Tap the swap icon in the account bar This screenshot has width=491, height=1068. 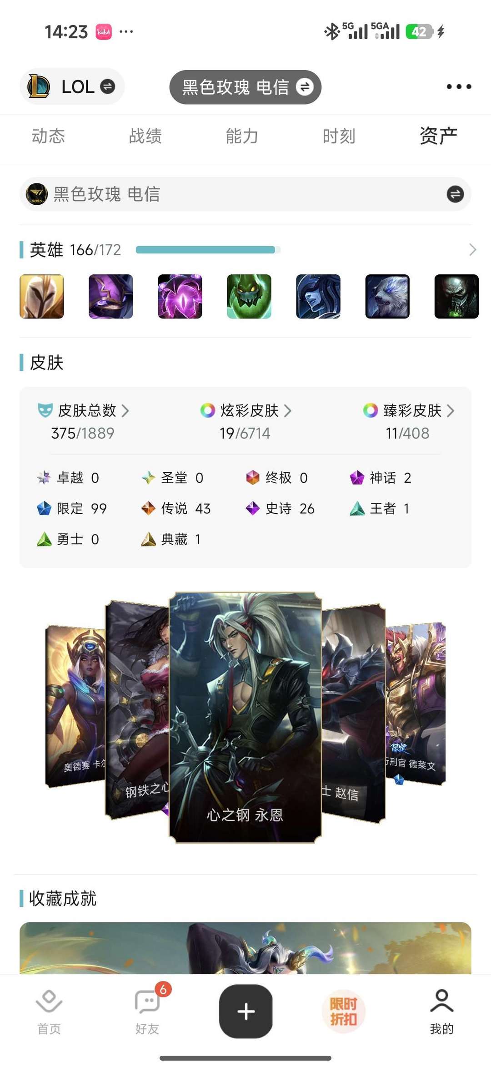pos(455,194)
